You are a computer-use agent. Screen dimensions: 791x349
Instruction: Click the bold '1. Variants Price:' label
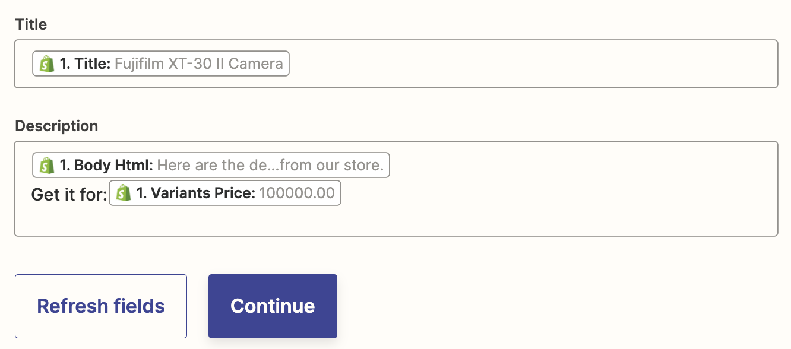click(195, 193)
